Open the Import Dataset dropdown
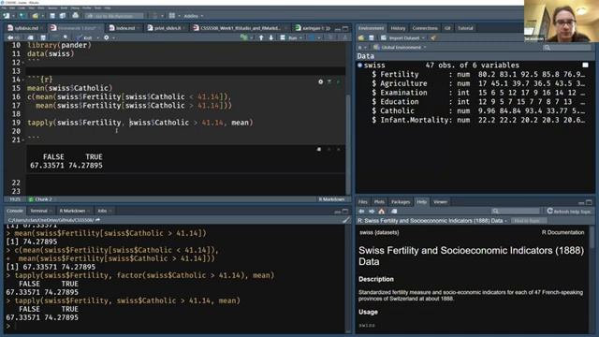 click(403, 37)
